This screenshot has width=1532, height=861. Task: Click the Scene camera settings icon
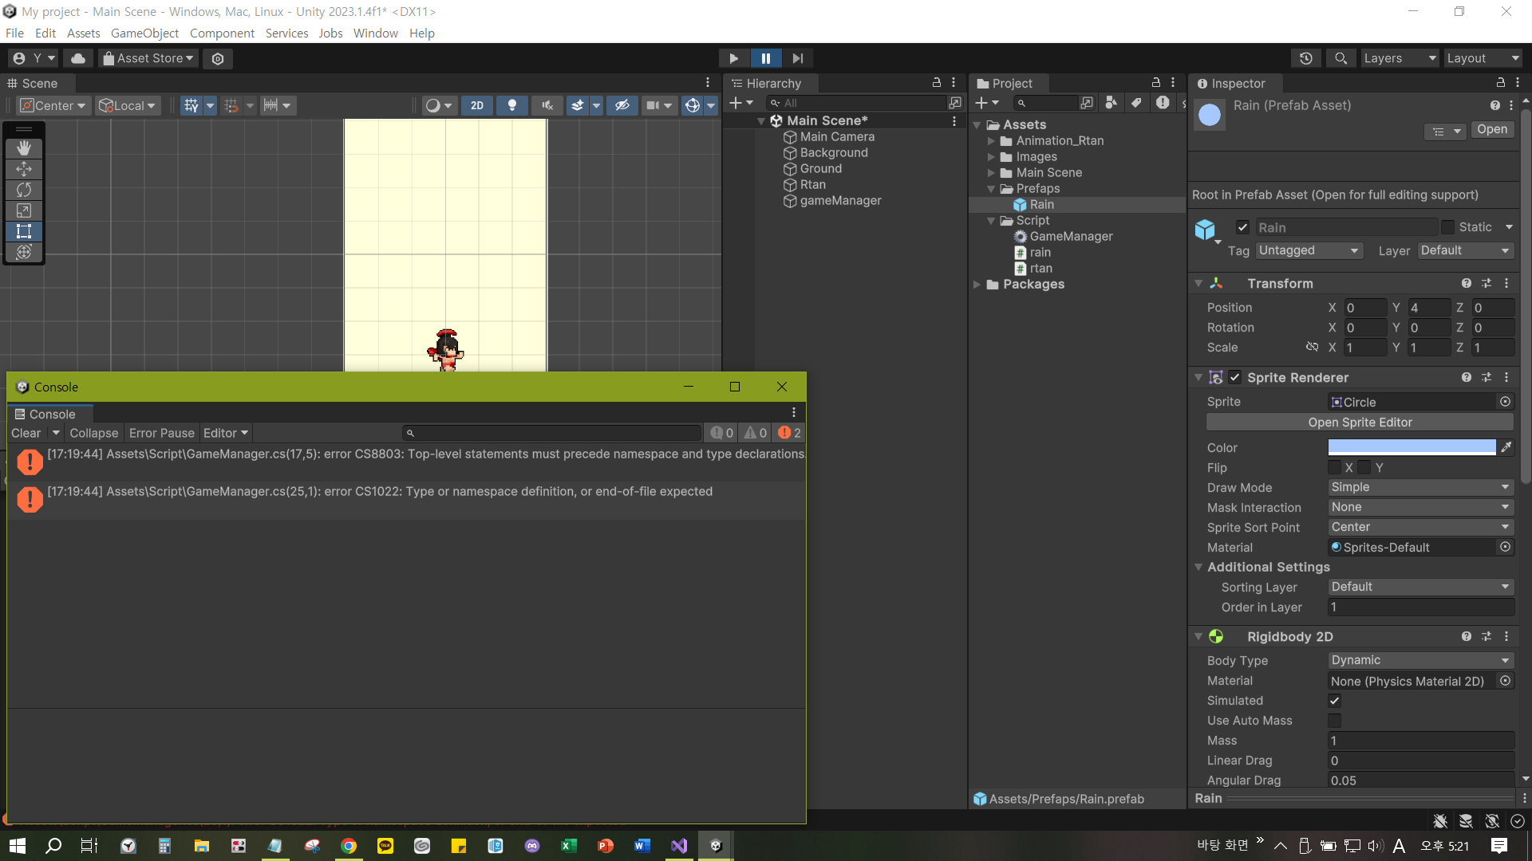(653, 105)
